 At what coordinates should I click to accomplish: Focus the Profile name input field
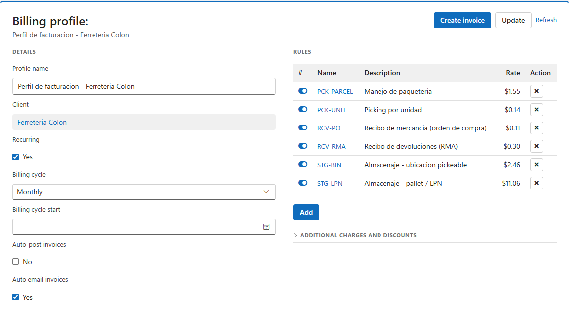(x=144, y=86)
